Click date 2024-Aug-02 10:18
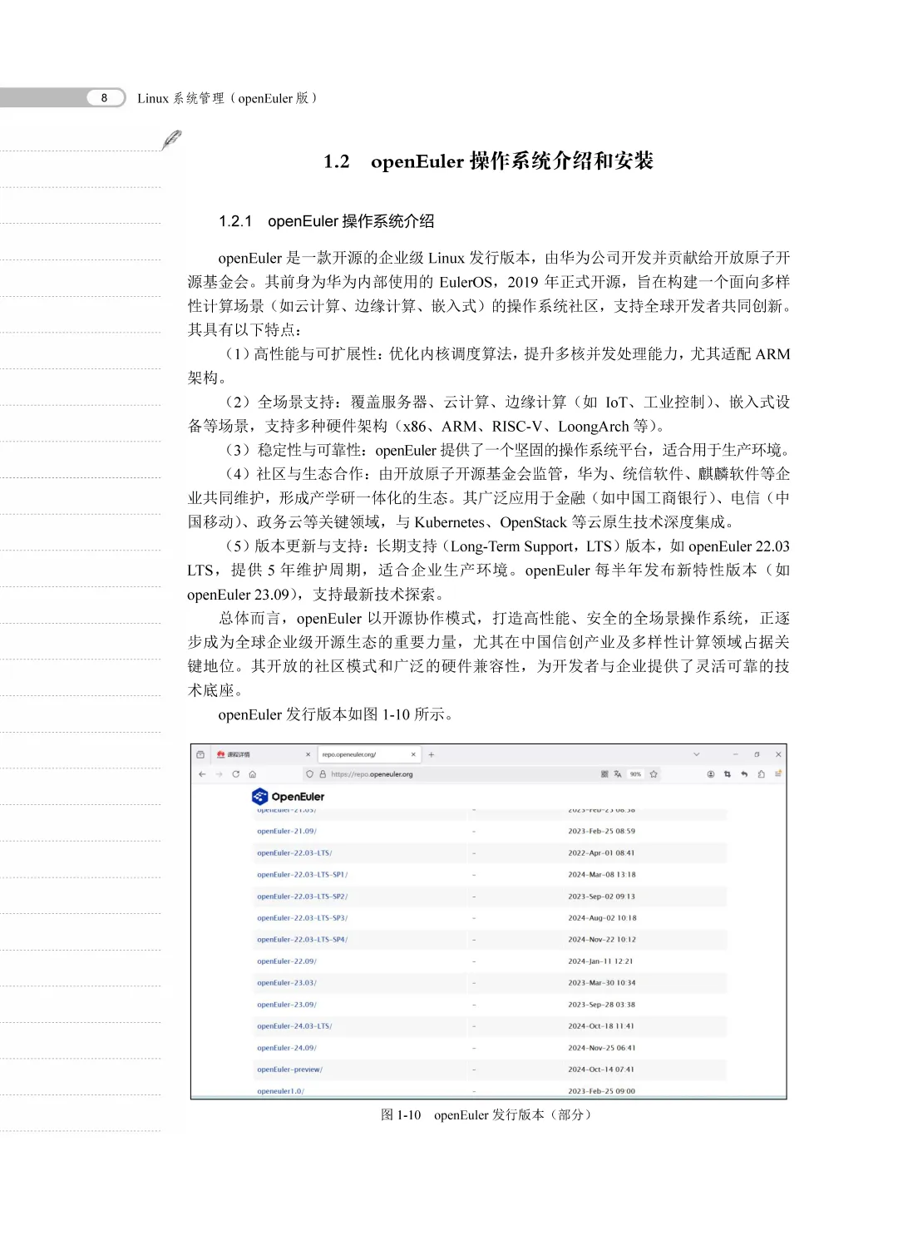 pyautogui.click(x=602, y=918)
